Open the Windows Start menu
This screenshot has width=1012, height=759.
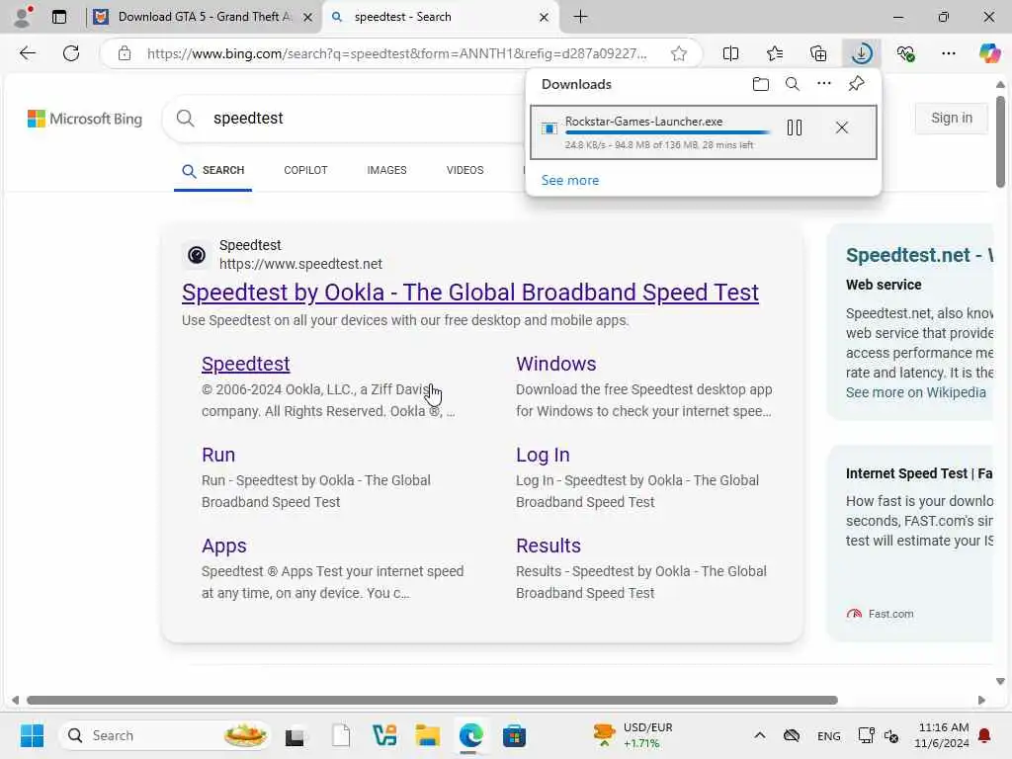32,735
